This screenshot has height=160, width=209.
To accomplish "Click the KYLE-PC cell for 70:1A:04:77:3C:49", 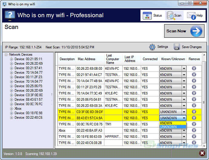I will (113, 93).
